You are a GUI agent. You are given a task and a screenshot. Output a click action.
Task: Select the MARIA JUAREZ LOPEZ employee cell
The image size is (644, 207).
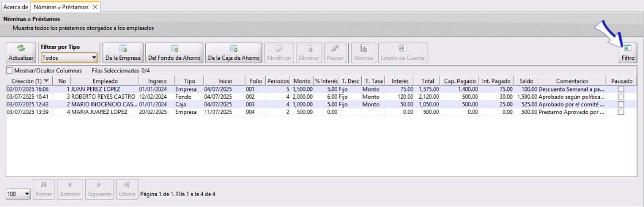point(105,112)
